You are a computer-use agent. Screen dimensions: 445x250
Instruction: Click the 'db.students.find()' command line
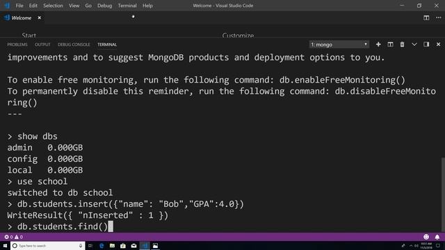coord(62,227)
